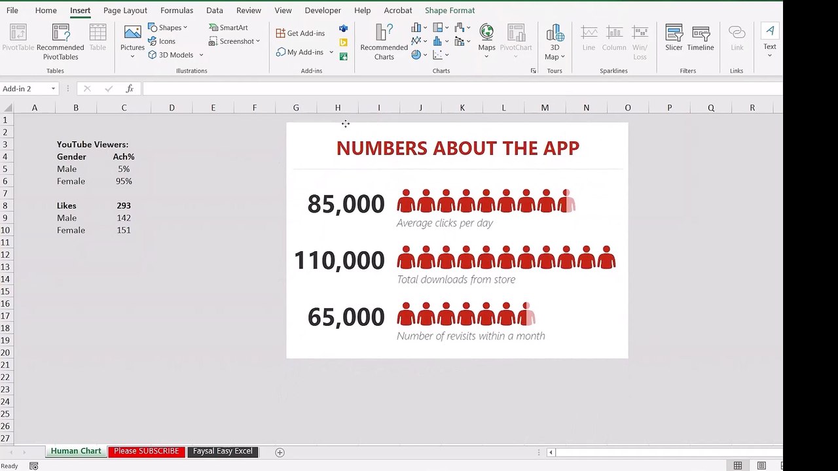Click the NUMBERS ABOUT THE APP title
The image size is (838, 471).
pos(458,148)
